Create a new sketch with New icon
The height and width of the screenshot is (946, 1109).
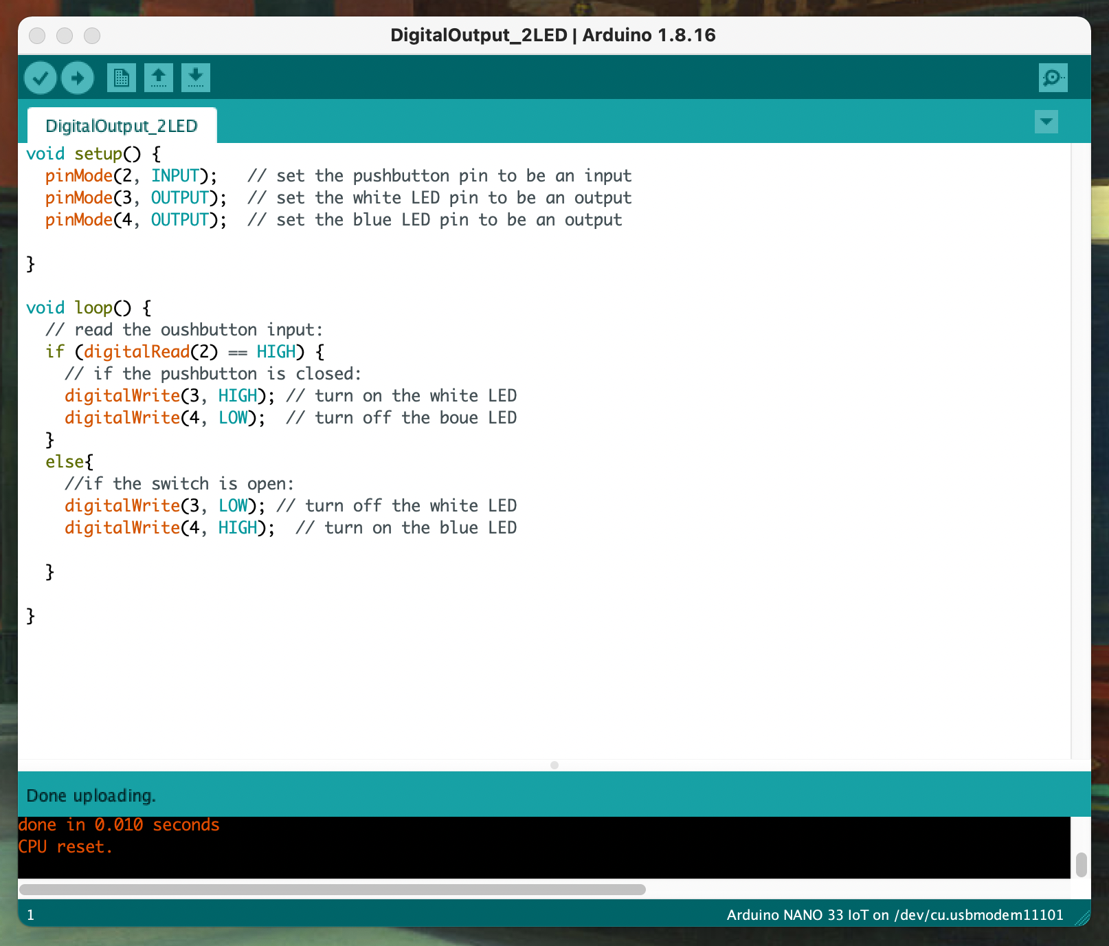tap(122, 78)
